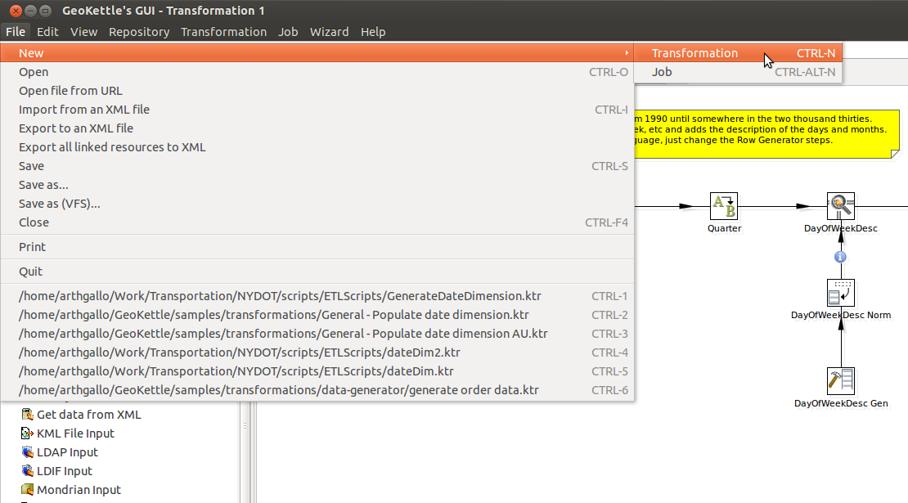Image resolution: width=908 pixels, height=503 pixels.
Task: Select Close in File menu
Action: point(317,222)
